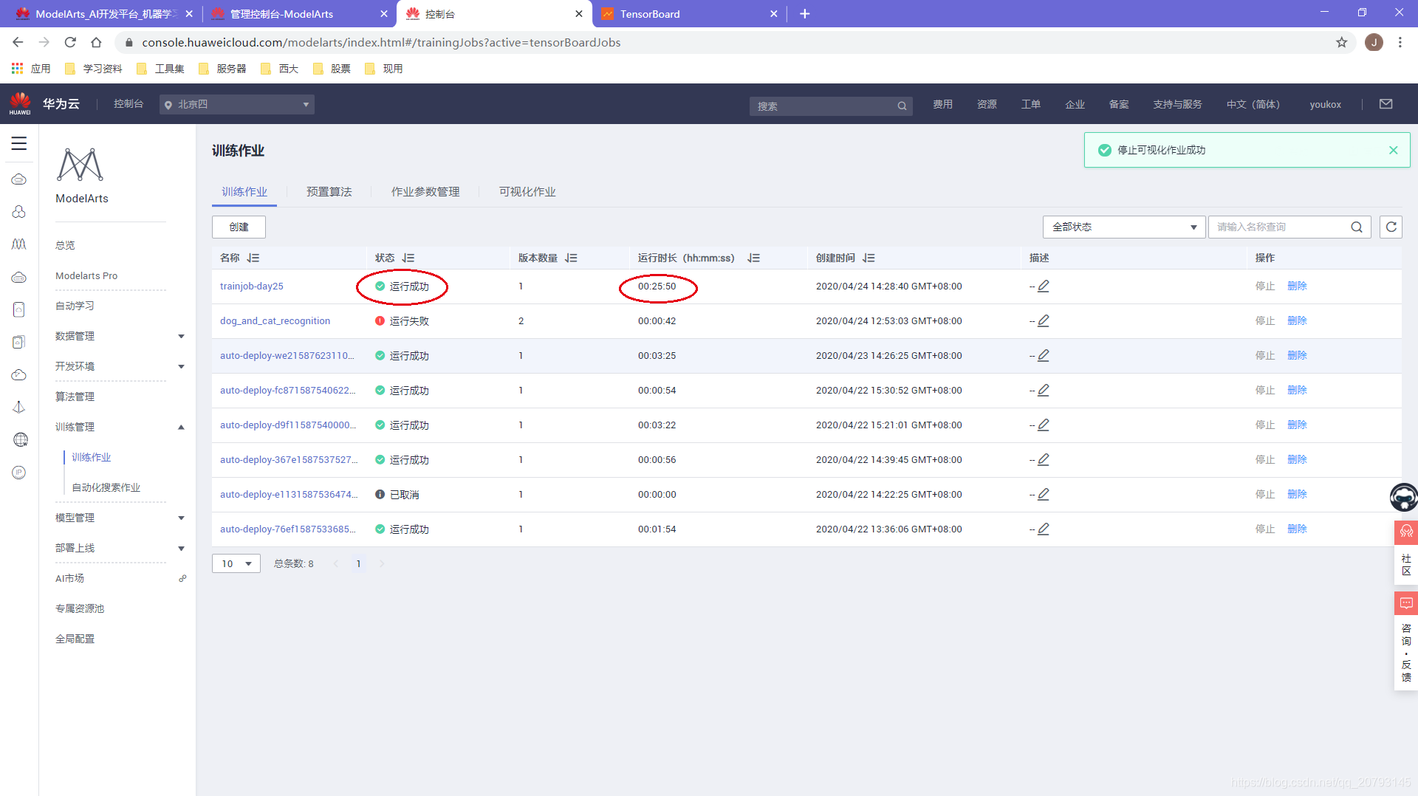The image size is (1418, 796).
Task: Open 控制台 link in header
Action: pyautogui.click(x=129, y=104)
